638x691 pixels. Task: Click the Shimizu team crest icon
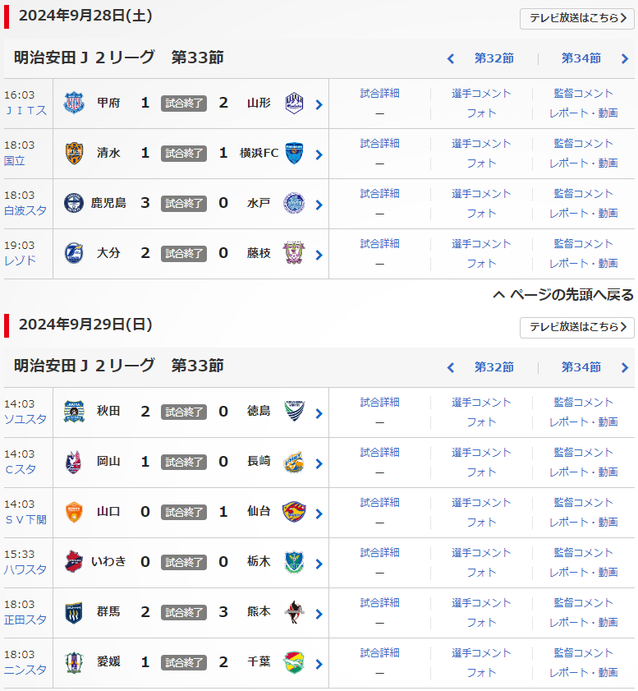click(x=75, y=154)
